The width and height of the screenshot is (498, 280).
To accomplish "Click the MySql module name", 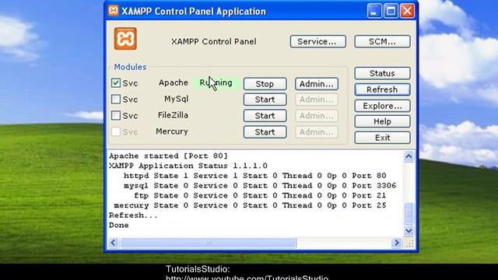I will pos(177,99).
